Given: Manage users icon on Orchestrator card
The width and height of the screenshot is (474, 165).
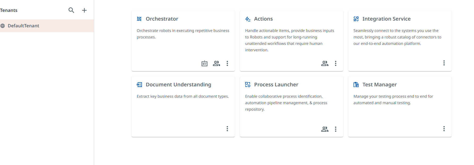Looking at the screenshot, I should [216, 63].
